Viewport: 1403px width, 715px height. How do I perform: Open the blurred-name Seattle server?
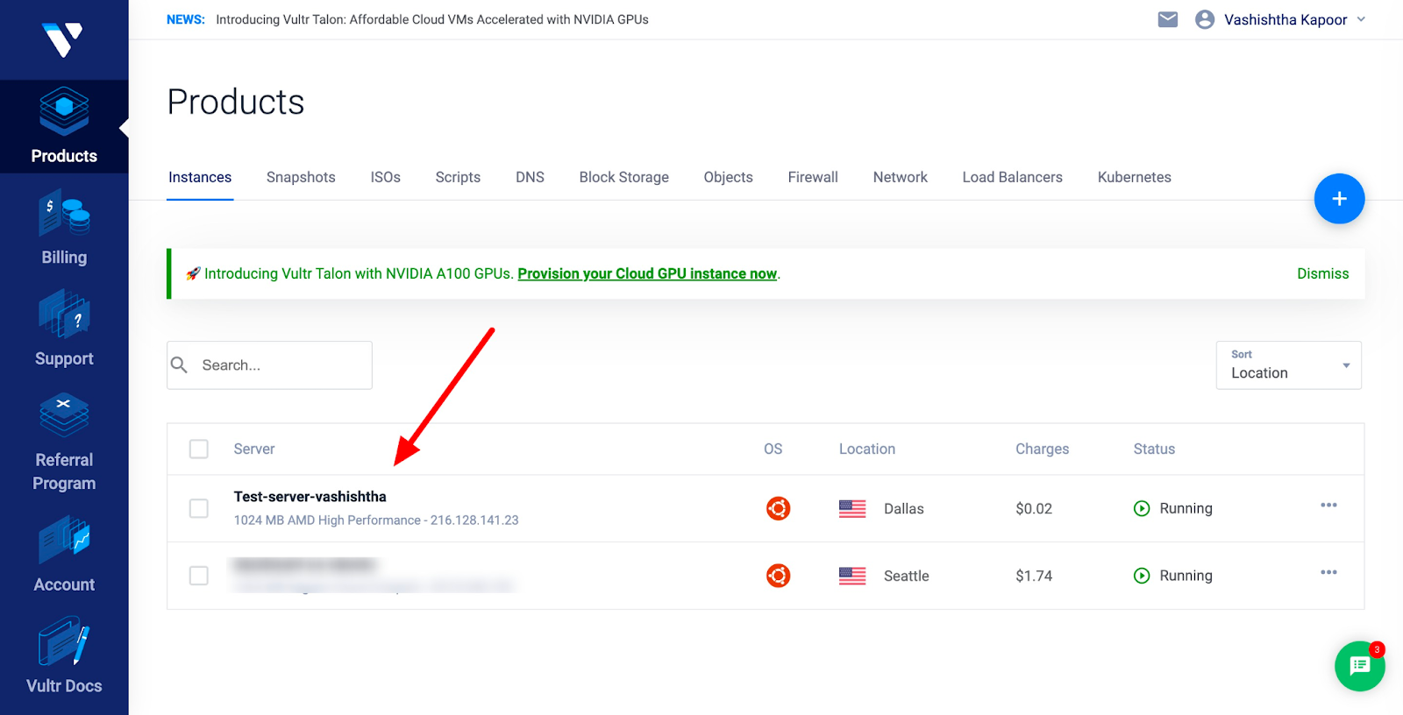303,565
